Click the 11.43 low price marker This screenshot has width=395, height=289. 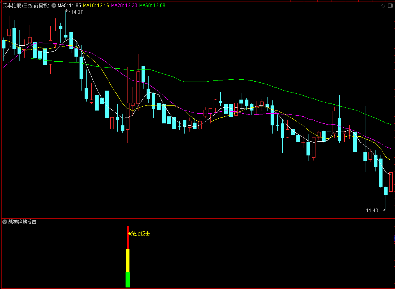[372, 210]
